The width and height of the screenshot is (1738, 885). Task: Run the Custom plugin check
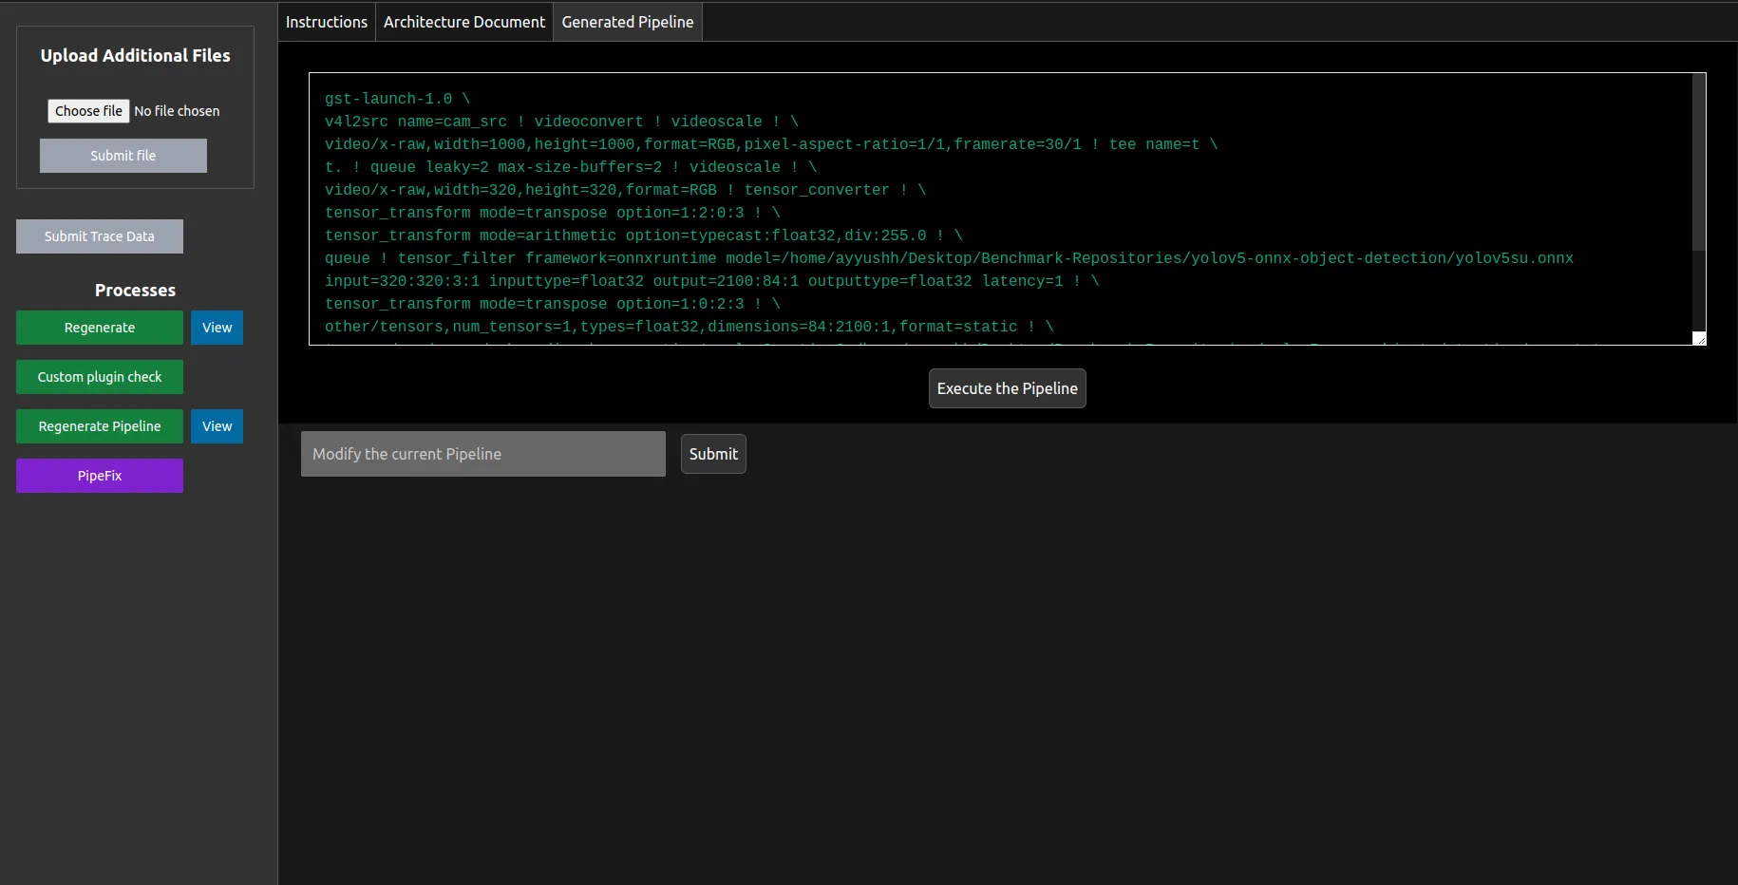100,377
